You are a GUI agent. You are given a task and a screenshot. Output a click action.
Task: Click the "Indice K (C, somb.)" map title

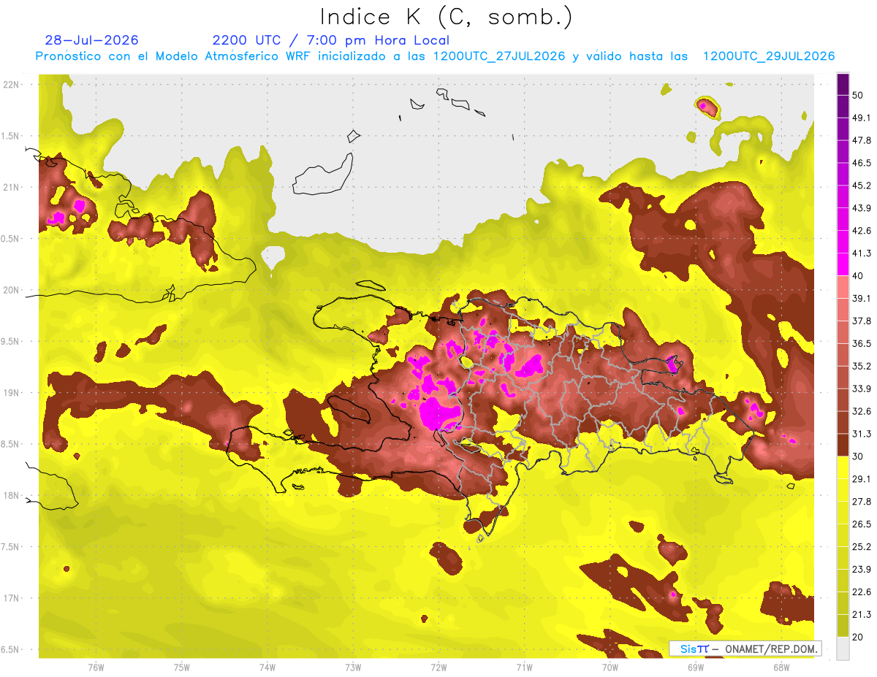(446, 18)
